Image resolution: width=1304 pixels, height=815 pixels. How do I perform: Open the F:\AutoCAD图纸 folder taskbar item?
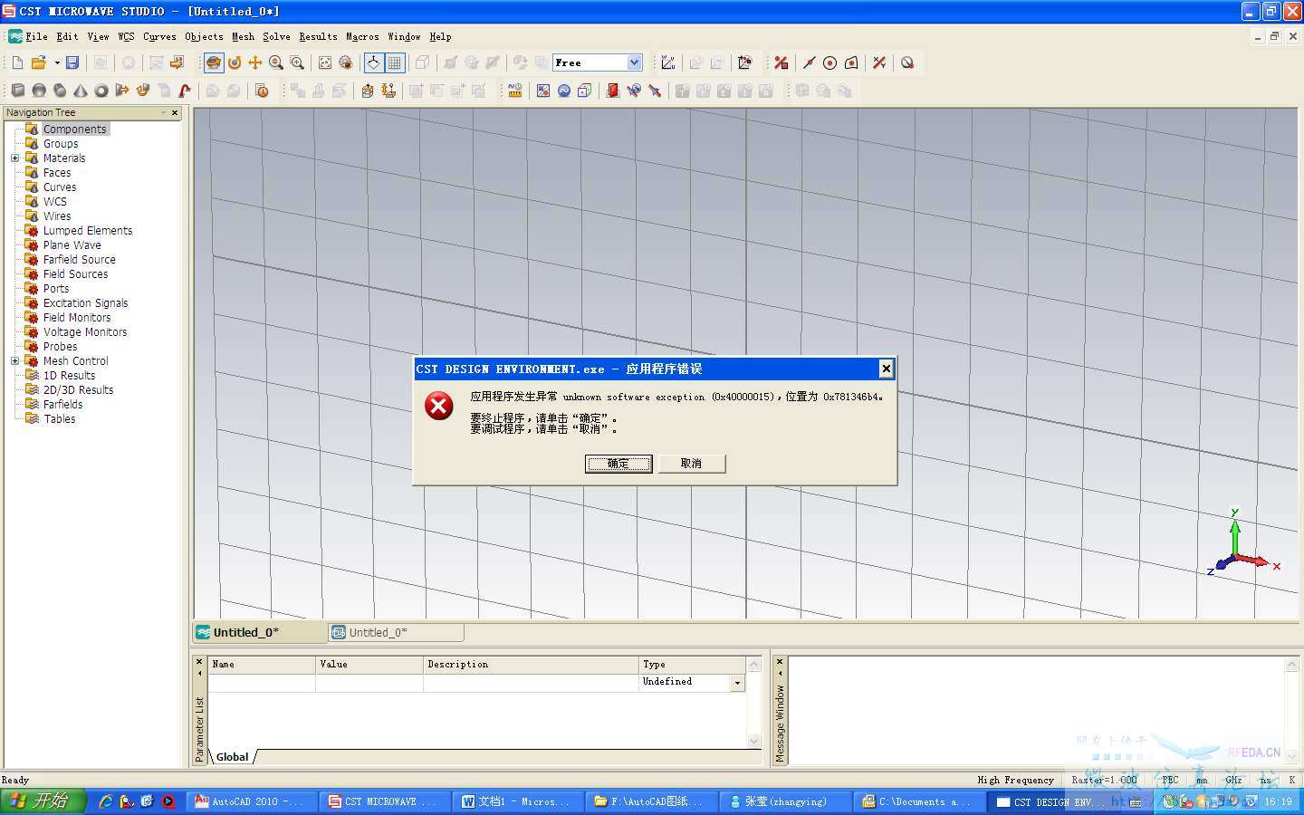pos(650,801)
